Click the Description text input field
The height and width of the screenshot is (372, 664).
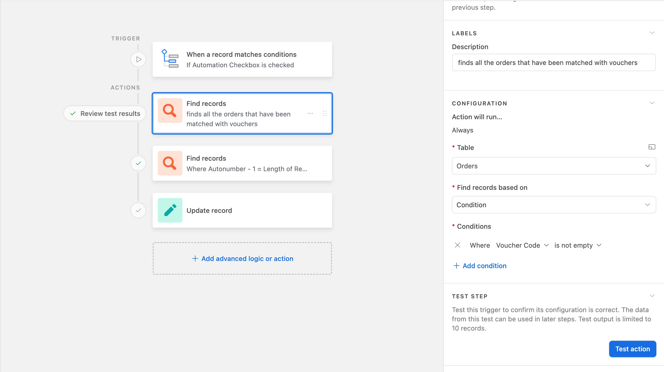(x=554, y=63)
